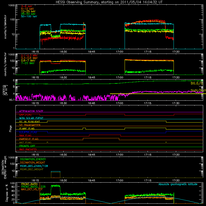Click the 16:30 tick under decimation panel
This screenshot has height=206, width=206.
click(63, 181)
